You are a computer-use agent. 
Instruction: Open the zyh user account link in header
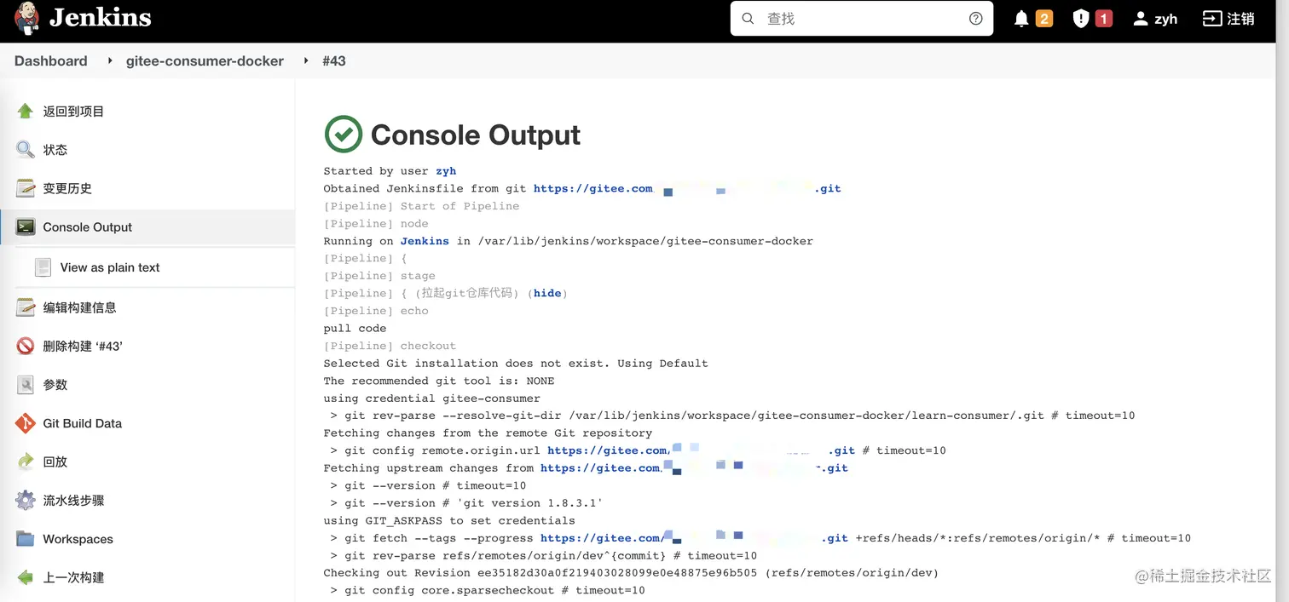tap(1155, 19)
